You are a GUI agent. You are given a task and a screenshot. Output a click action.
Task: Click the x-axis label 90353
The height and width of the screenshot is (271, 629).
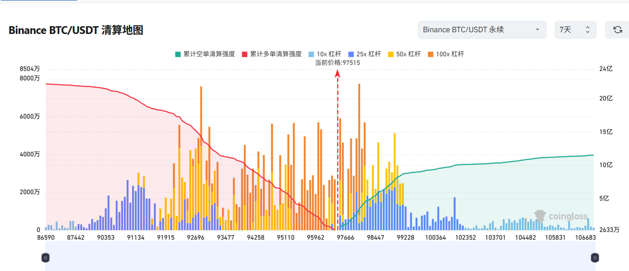click(x=105, y=237)
